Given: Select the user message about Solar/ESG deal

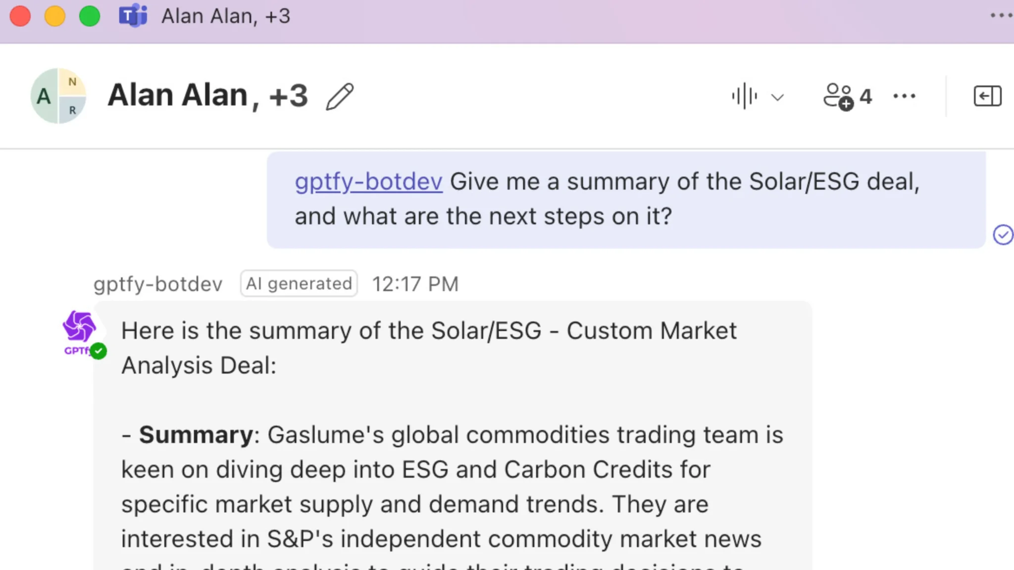Looking at the screenshot, I should pos(607,199).
